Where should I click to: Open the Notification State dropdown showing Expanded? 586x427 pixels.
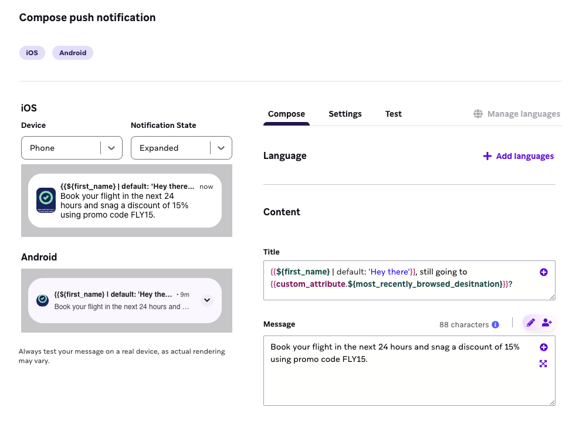[x=181, y=148]
